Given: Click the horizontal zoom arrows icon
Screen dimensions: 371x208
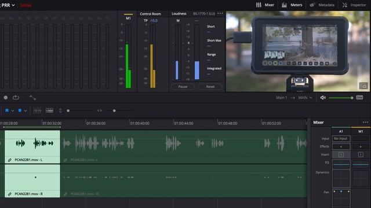Looking at the screenshot, I should click(x=99, y=110).
